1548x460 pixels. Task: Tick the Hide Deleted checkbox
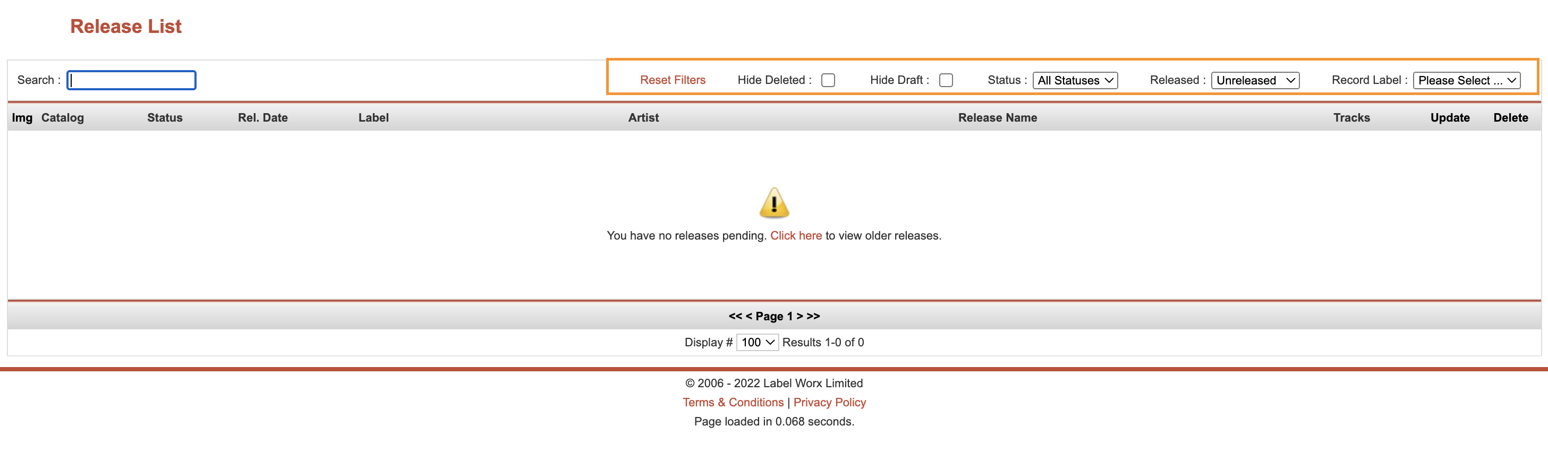[828, 80]
